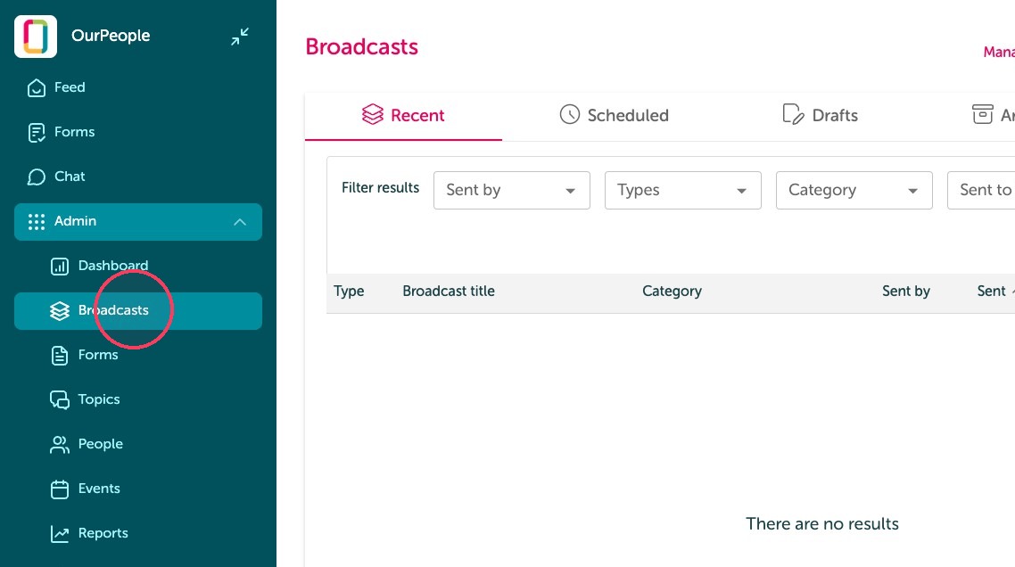Screen dimensions: 1015x567
Task: Sort by the Category column header
Action: pos(672,292)
